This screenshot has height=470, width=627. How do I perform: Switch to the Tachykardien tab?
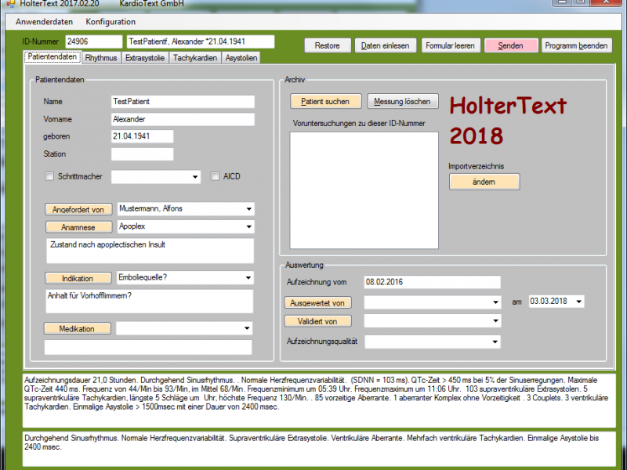195,58
